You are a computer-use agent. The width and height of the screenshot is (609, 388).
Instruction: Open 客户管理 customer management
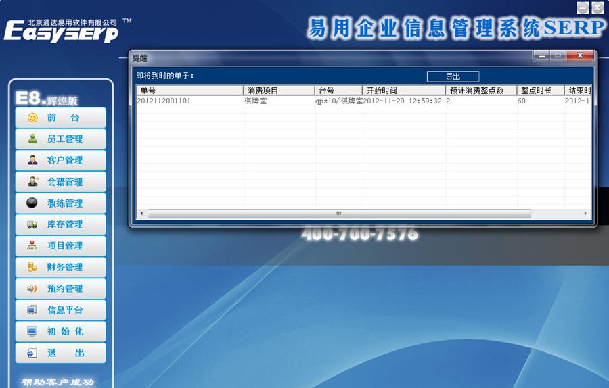tap(61, 160)
